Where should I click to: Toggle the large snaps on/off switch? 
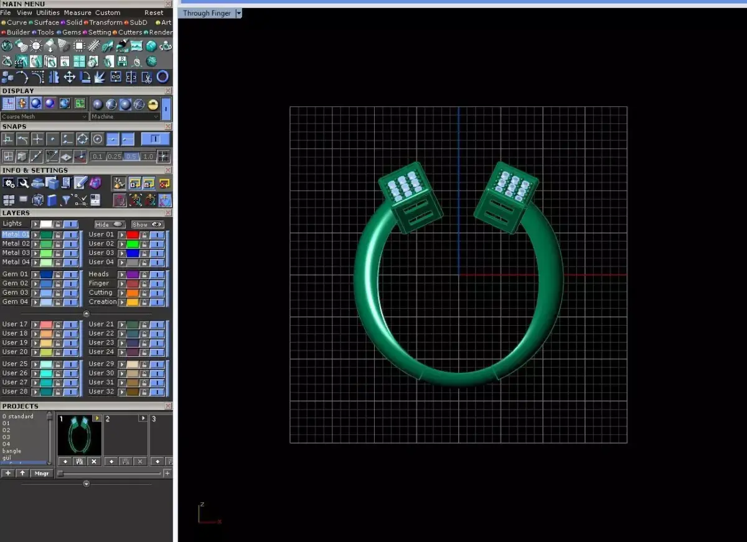coord(156,139)
